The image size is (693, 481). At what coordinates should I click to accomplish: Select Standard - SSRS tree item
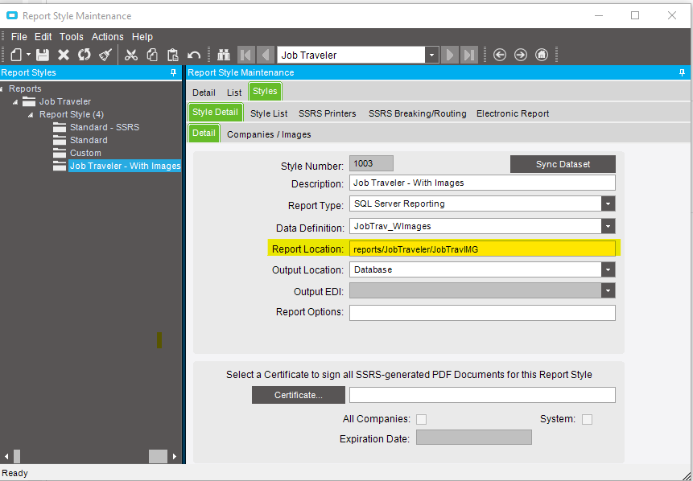tap(105, 128)
